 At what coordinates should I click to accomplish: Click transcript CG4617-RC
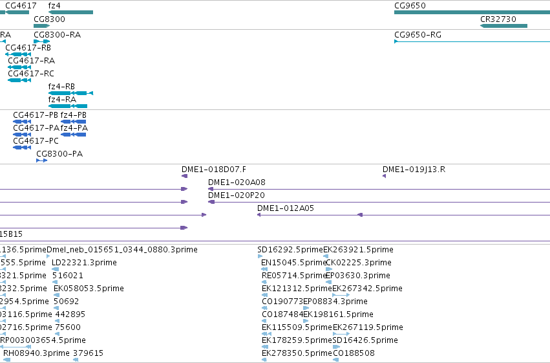pos(19,80)
